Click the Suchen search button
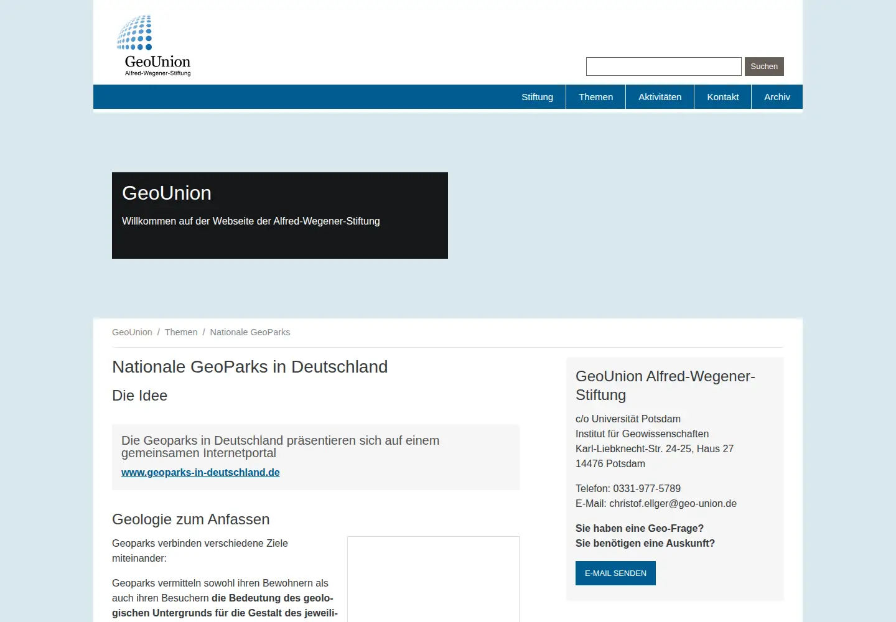Image resolution: width=896 pixels, height=622 pixels. (x=764, y=67)
